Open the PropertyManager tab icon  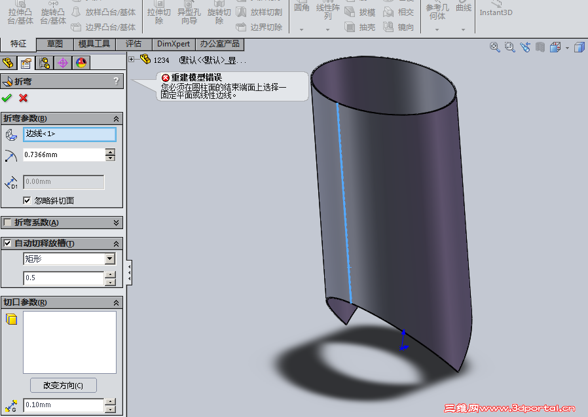(x=26, y=63)
